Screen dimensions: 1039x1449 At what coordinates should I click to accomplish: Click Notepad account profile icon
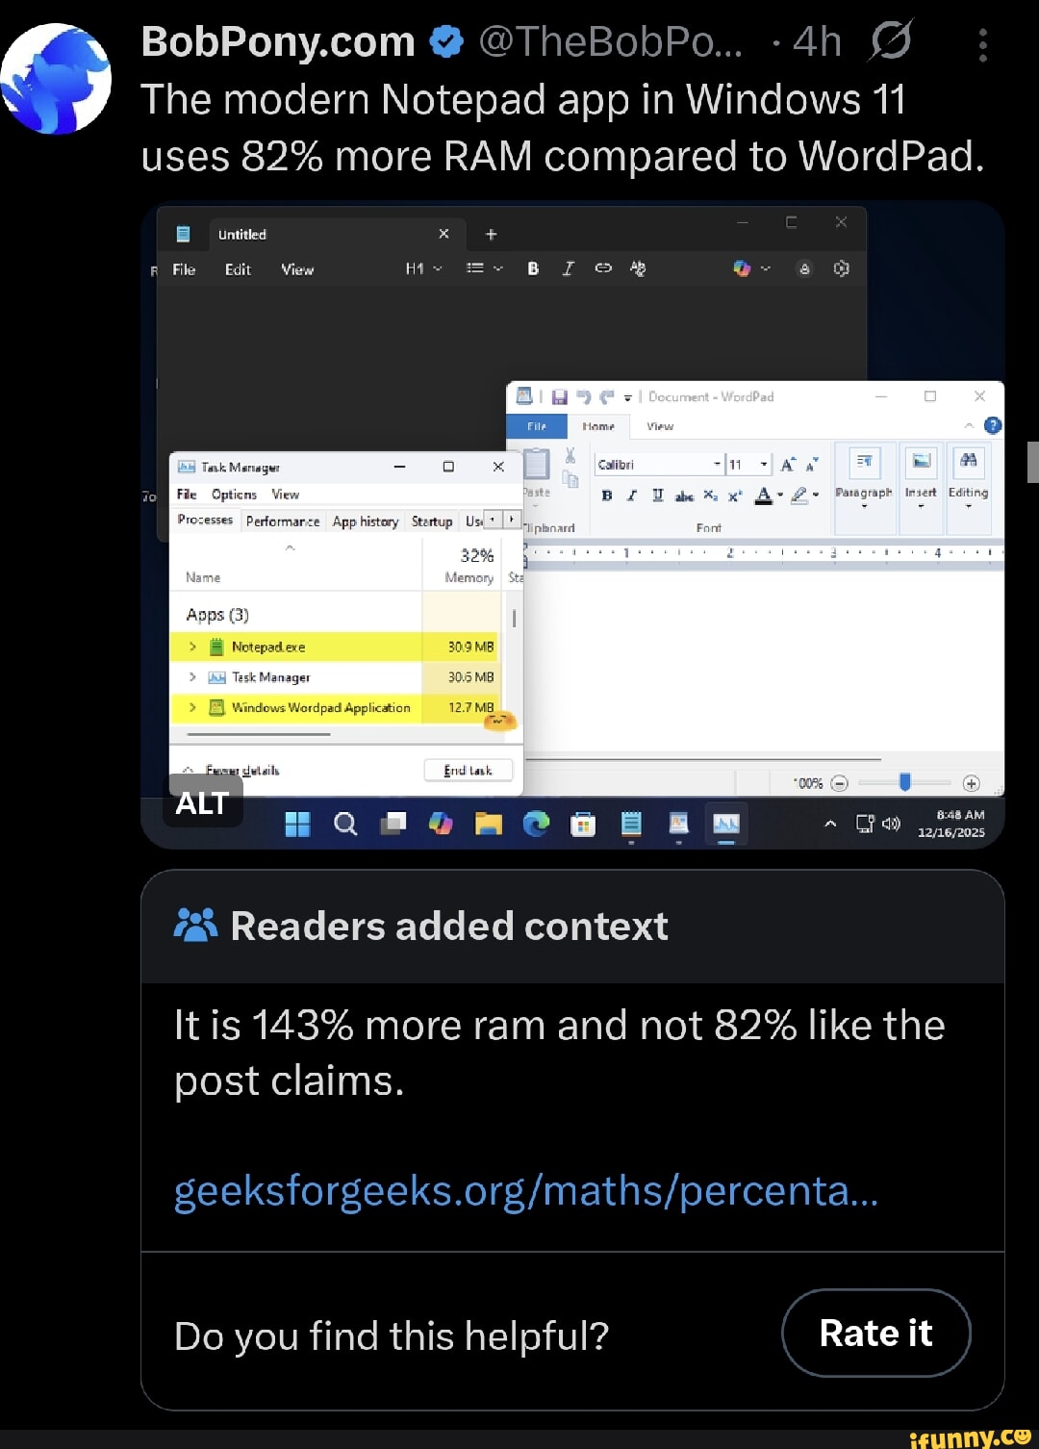(x=804, y=269)
